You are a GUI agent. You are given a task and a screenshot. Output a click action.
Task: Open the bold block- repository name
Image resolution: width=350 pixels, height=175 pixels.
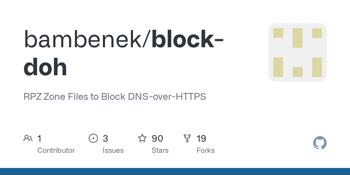(x=188, y=39)
